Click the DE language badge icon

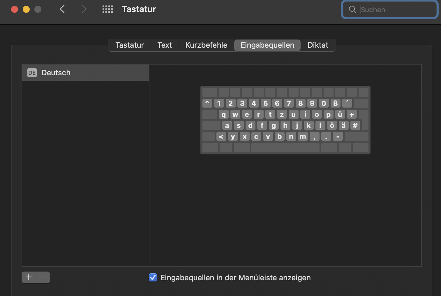point(32,73)
